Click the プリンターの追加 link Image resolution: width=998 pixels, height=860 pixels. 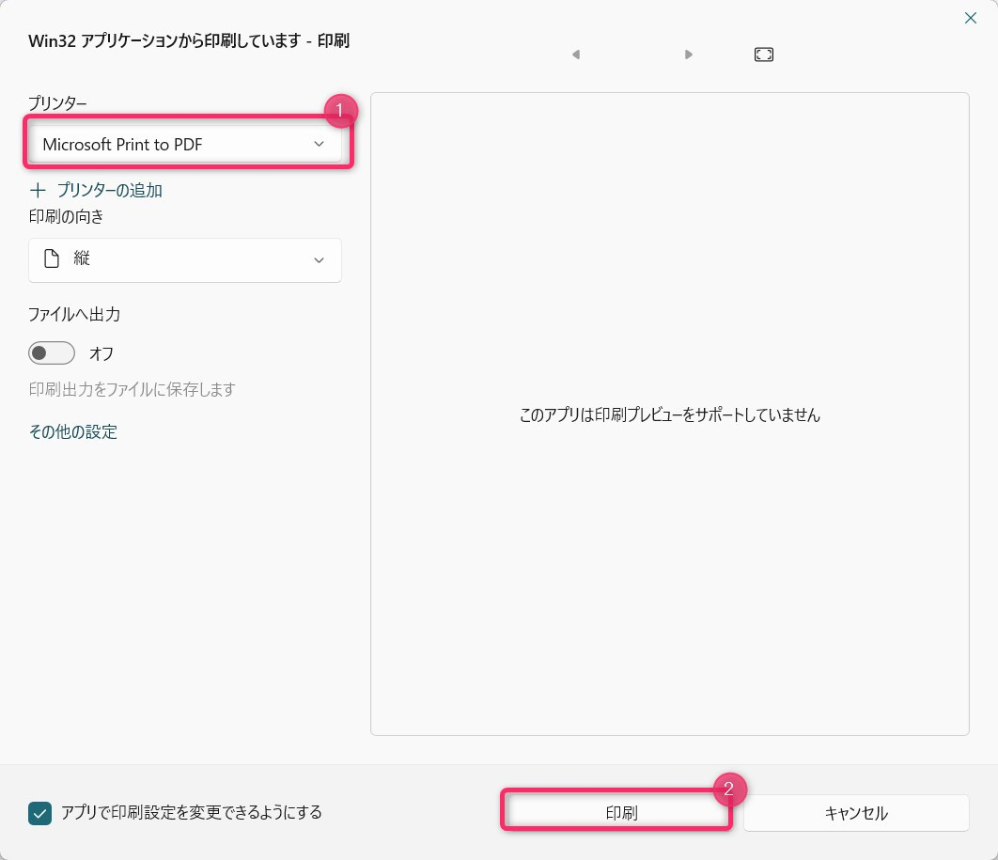(x=109, y=190)
